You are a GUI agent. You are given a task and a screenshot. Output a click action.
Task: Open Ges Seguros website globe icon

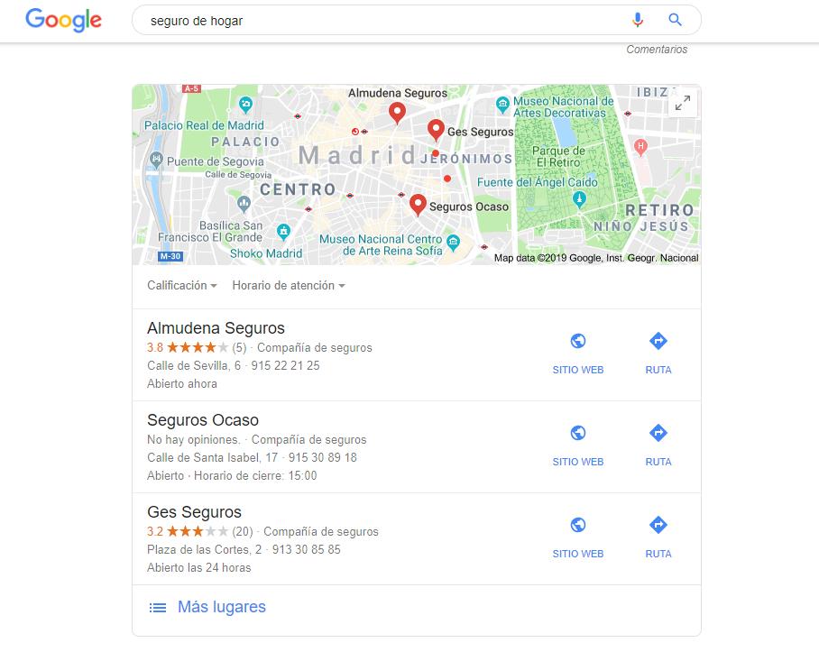pos(577,525)
